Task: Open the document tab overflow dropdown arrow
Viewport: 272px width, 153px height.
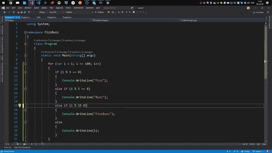Action: click(266, 17)
